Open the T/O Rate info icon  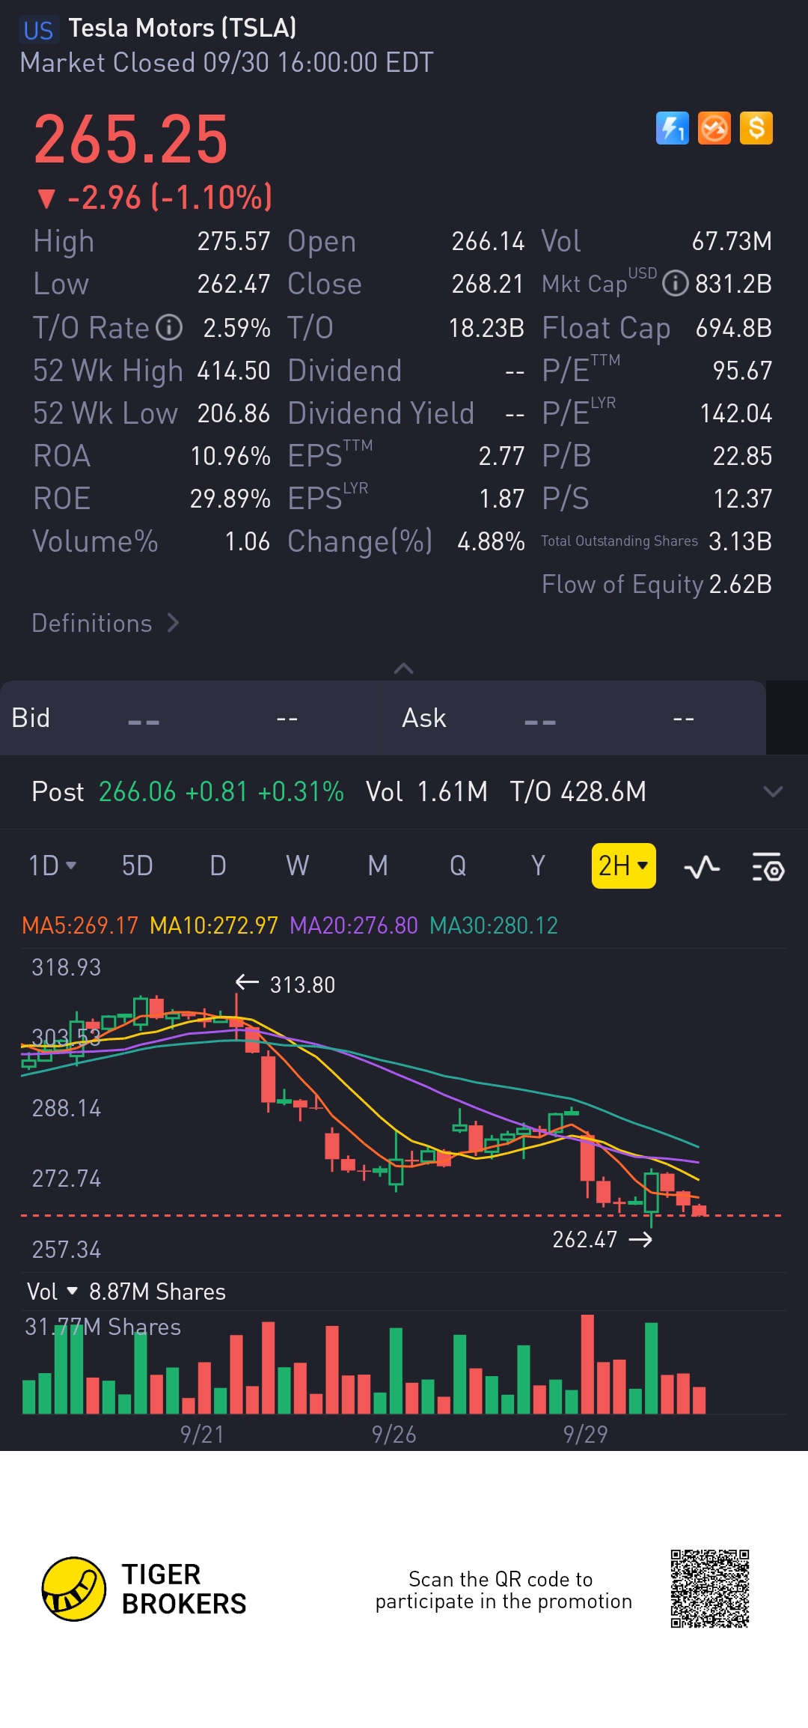pyautogui.click(x=169, y=327)
